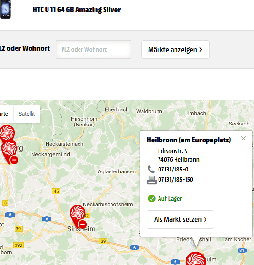Click the PLZ oder Wohnort input field

coord(94,49)
